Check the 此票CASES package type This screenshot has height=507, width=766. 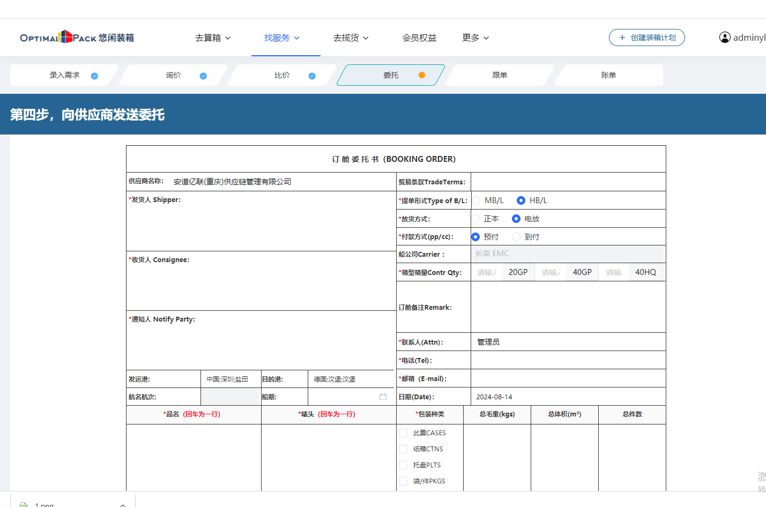point(403,433)
